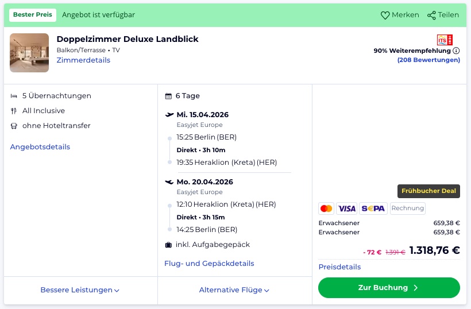The height and width of the screenshot is (309, 471).
Task: Click the SEPA payment icon
Action: (373, 208)
